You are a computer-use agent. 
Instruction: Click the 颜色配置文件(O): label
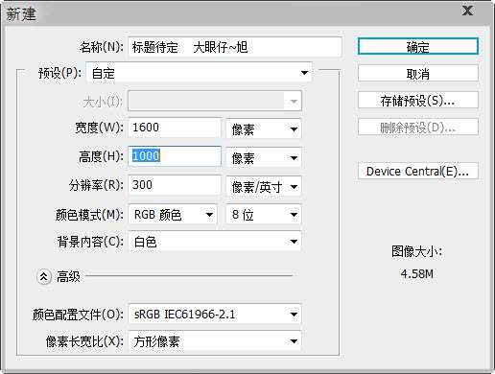point(78,315)
